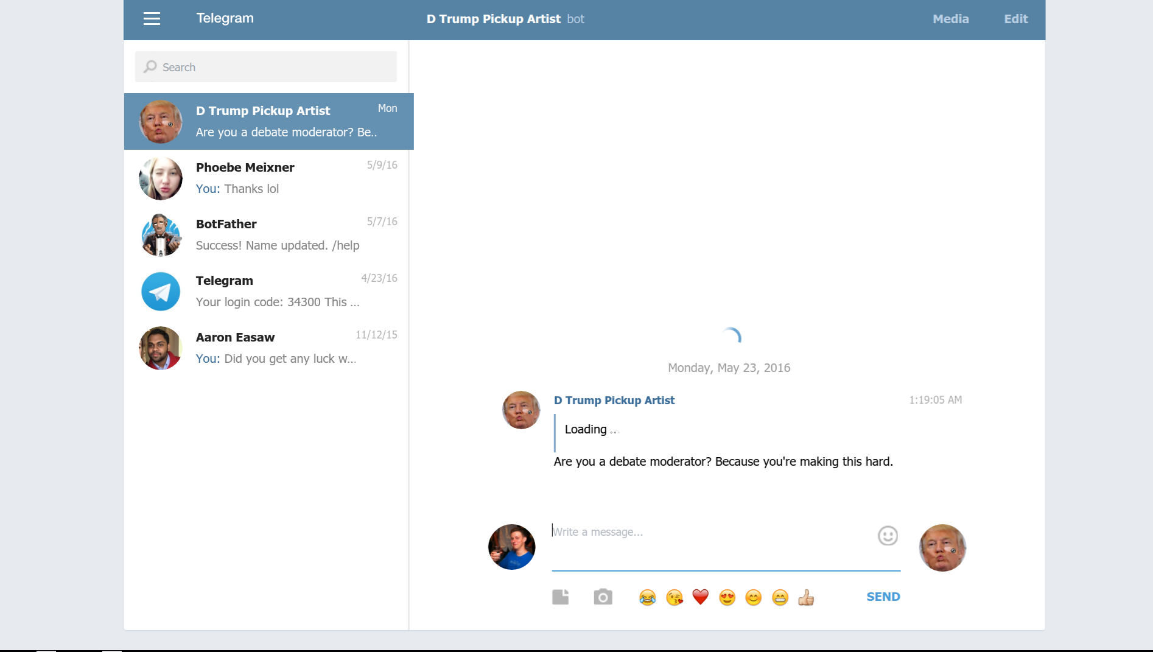Click Edit in the header
1153x652 pixels.
tap(1015, 19)
